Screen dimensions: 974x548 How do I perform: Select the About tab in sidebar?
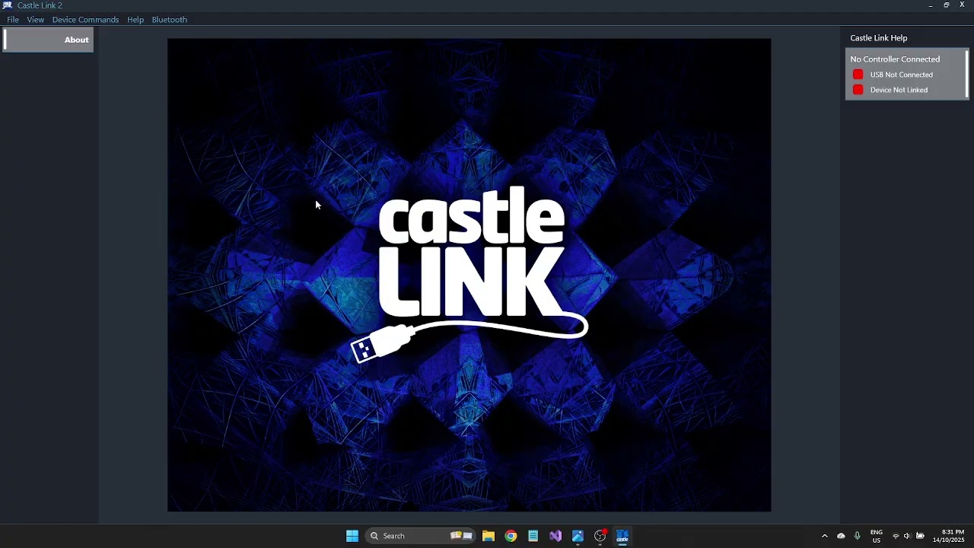[x=49, y=40]
